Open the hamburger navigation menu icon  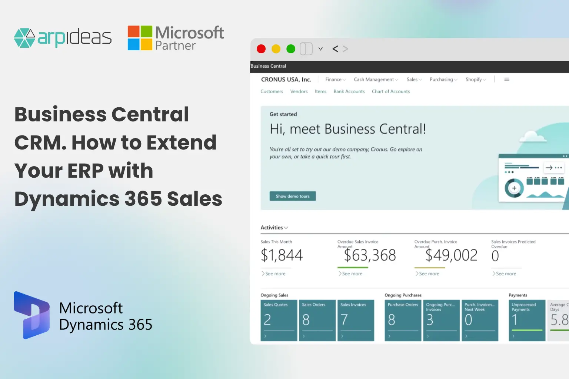click(506, 79)
